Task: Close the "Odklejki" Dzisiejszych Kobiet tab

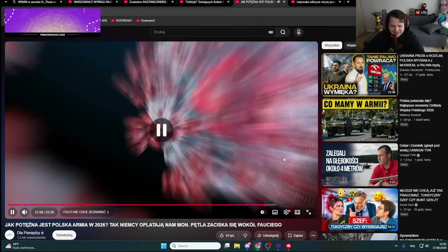Action: pos(228,2)
